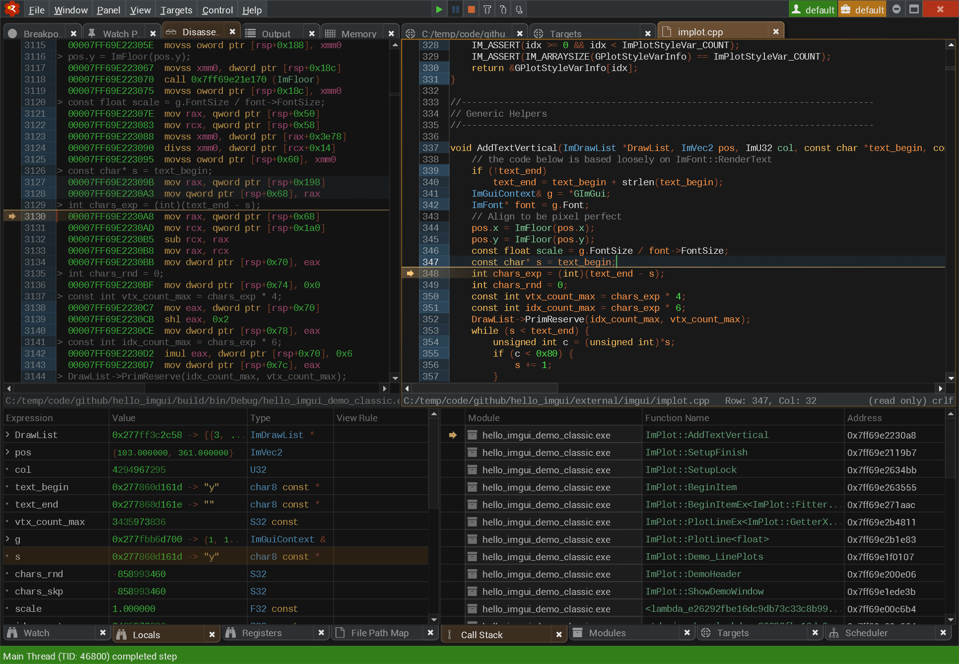Image resolution: width=959 pixels, height=664 pixels.
Task: Open the Control menu
Action: [217, 9]
